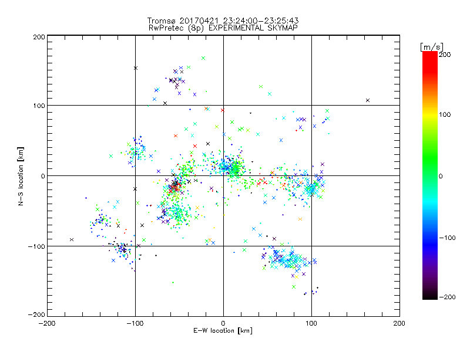
Task: Click the y-axis tick label -100
Action: (36, 246)
